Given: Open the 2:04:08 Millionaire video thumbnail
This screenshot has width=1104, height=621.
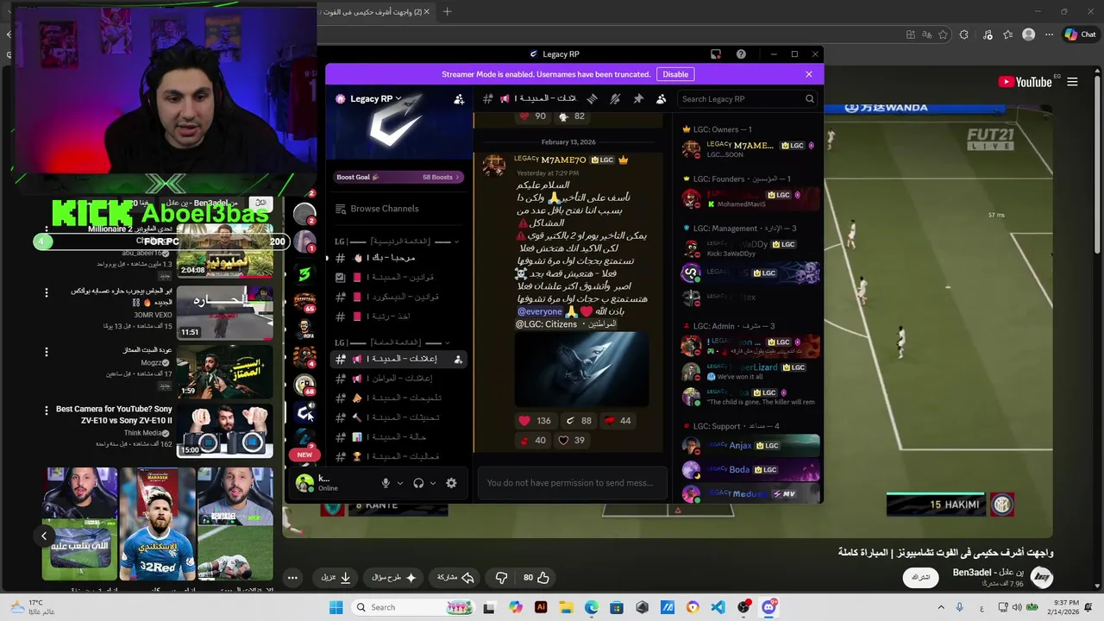Looking at the screenshot, I should pyautogui.click(x=225, y=250).
